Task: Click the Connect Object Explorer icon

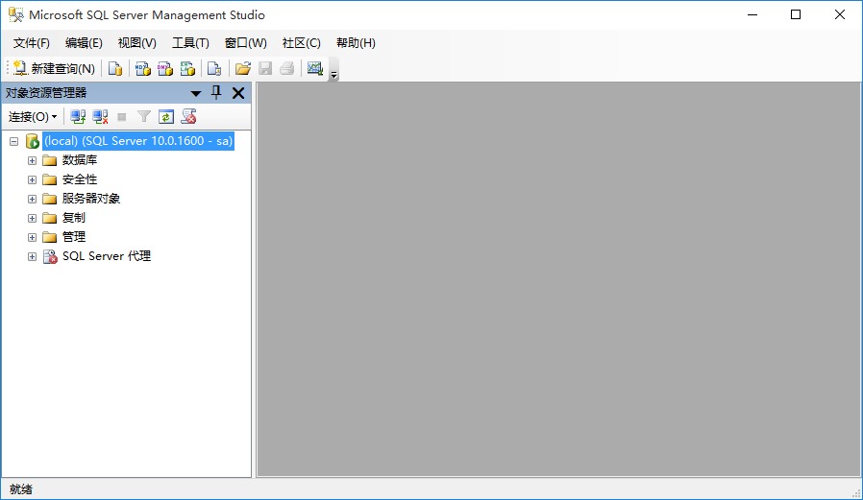Action: coord(78,116)
